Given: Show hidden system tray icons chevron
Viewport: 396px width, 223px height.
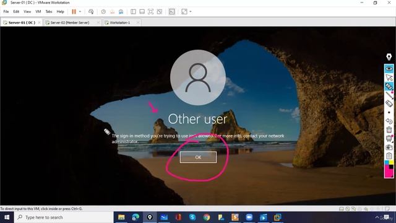Looking at the screenshot, I should 377,217.
